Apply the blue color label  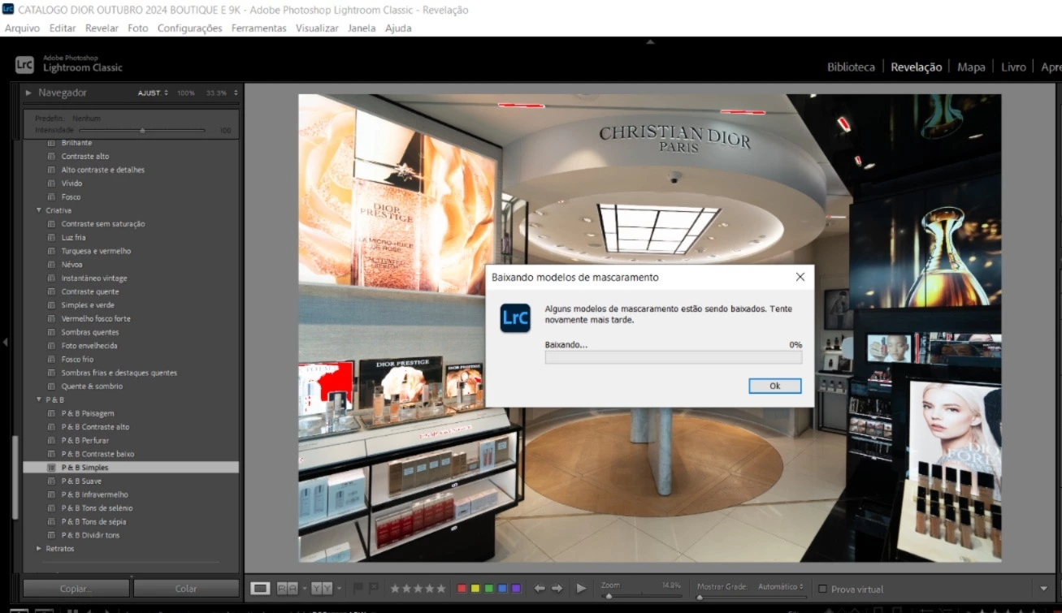coord(502,589)
